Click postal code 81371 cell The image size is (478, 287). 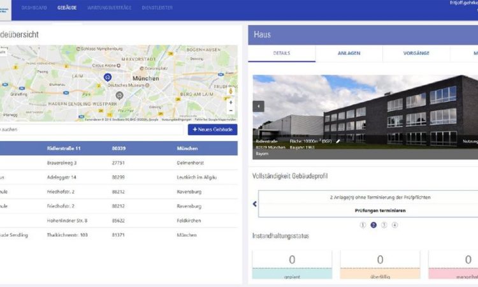tap(118, 235)
